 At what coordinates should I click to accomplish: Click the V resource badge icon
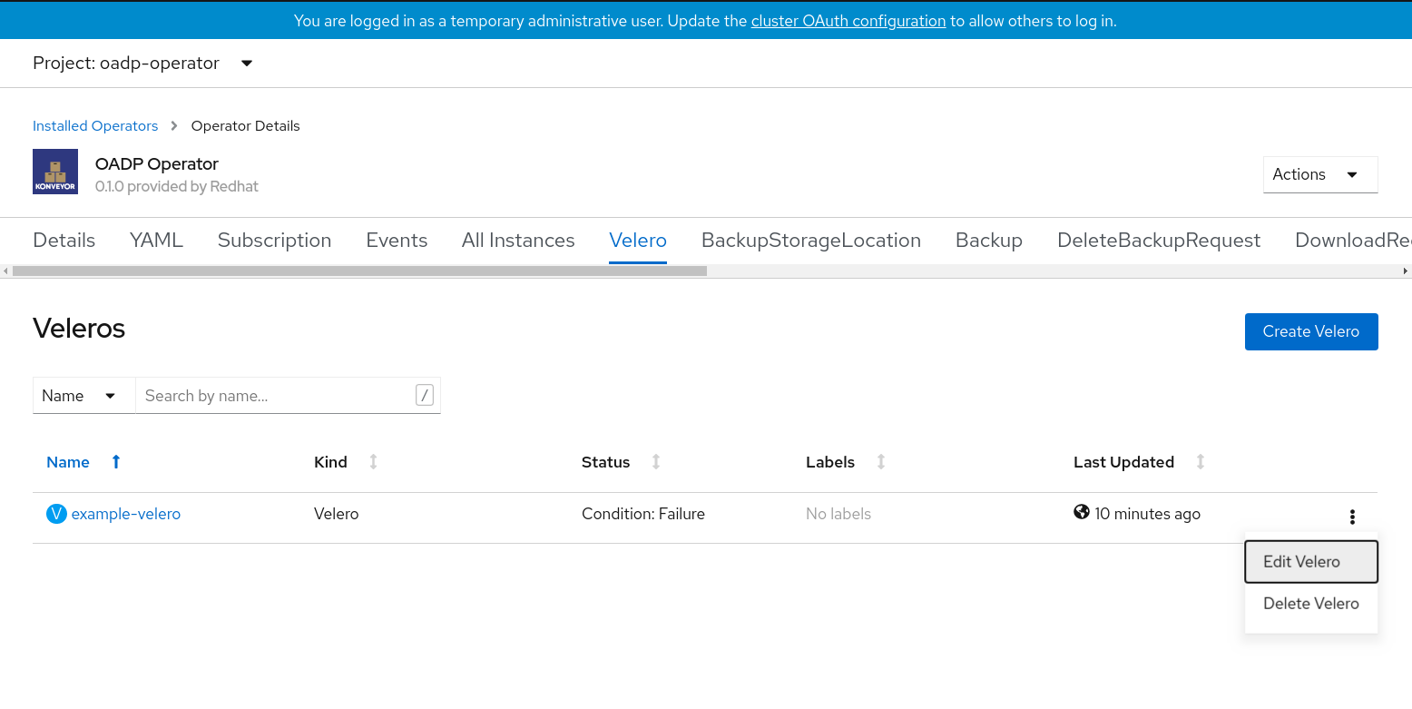pos(56,514)
